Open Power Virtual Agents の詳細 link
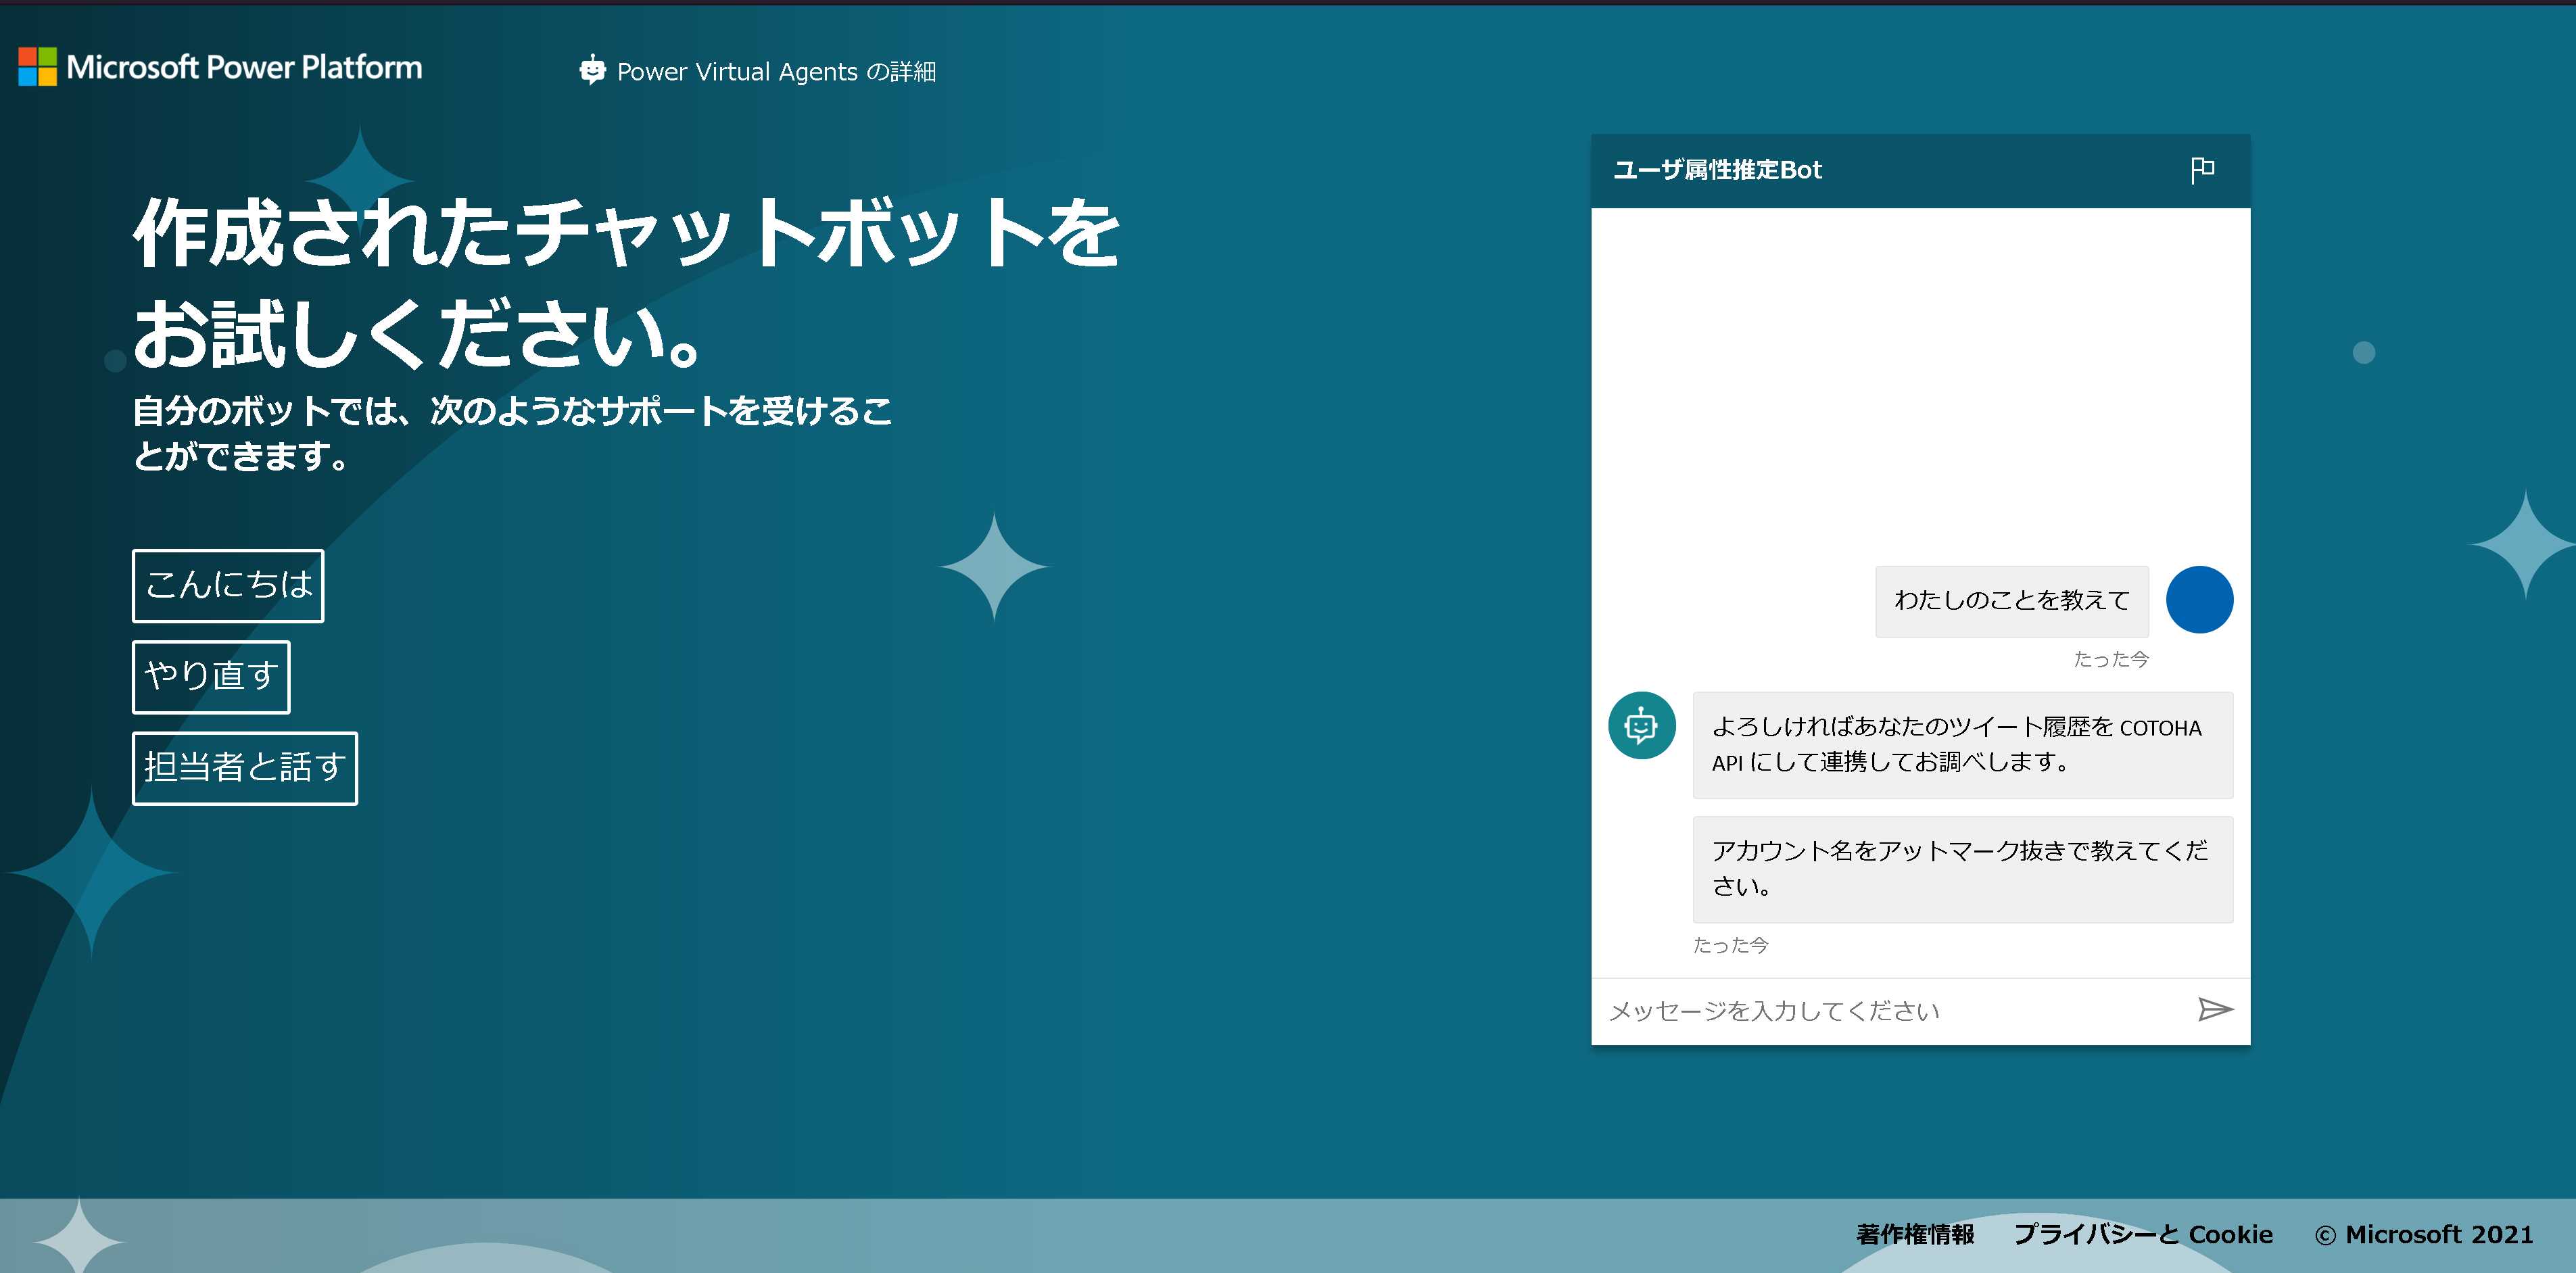 point(775,72)
